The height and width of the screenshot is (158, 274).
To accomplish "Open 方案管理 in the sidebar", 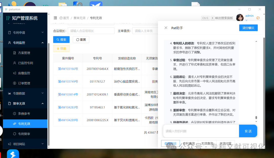I will (x=24, y=53).
